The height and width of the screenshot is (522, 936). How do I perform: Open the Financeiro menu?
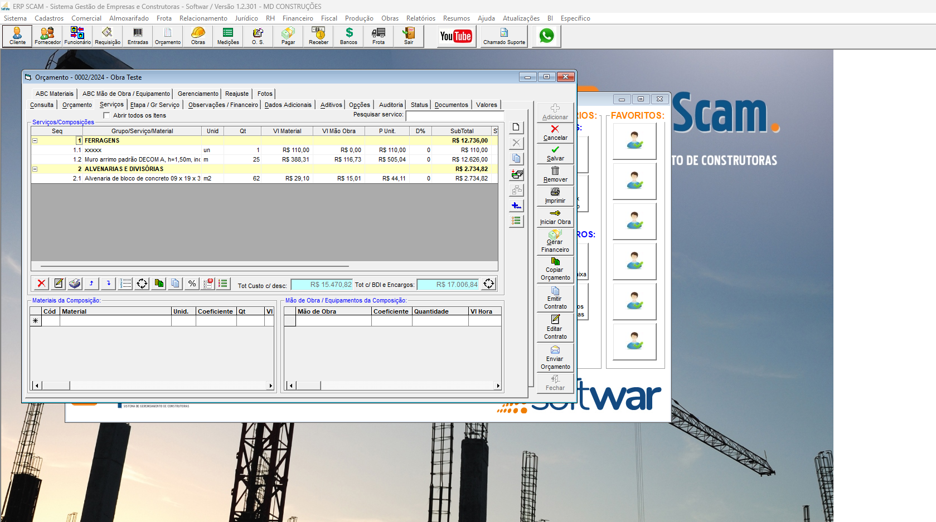[x=298, y=18]
